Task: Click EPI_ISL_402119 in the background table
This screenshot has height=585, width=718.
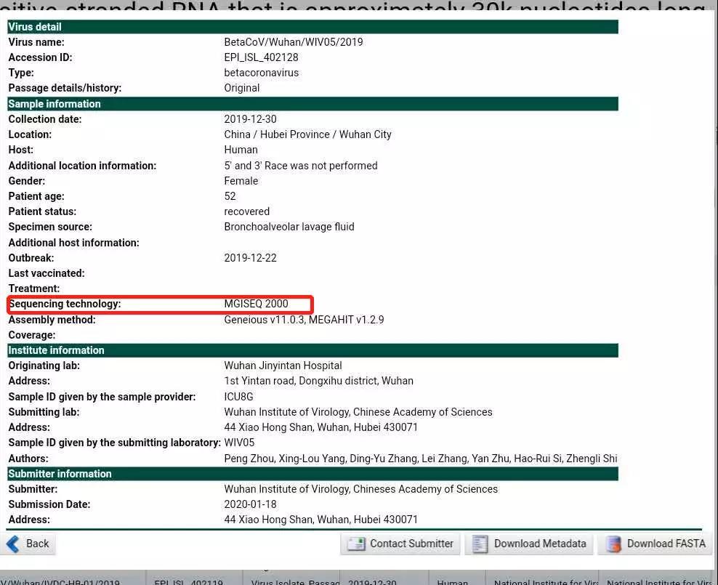Action: (x=189, y=582)
